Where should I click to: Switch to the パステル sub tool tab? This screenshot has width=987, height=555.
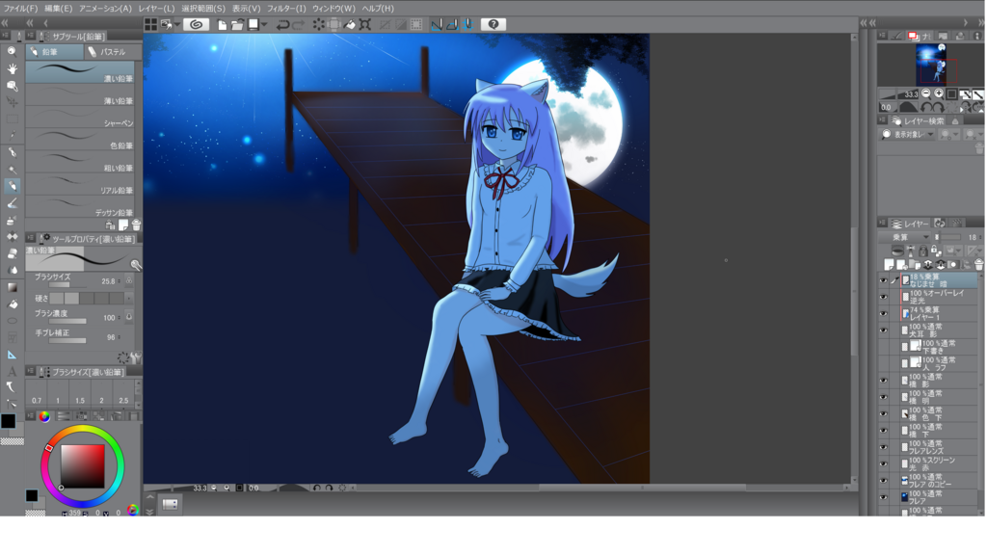pyautogui.click(x=112, y=52)
